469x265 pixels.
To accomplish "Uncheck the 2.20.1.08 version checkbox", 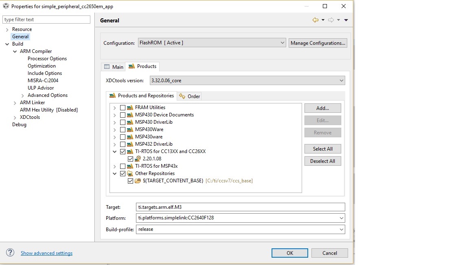I will [130, 159].
